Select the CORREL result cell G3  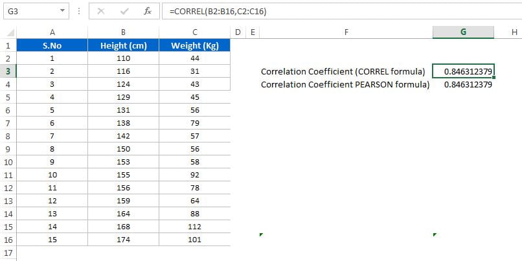coord(464,71)
